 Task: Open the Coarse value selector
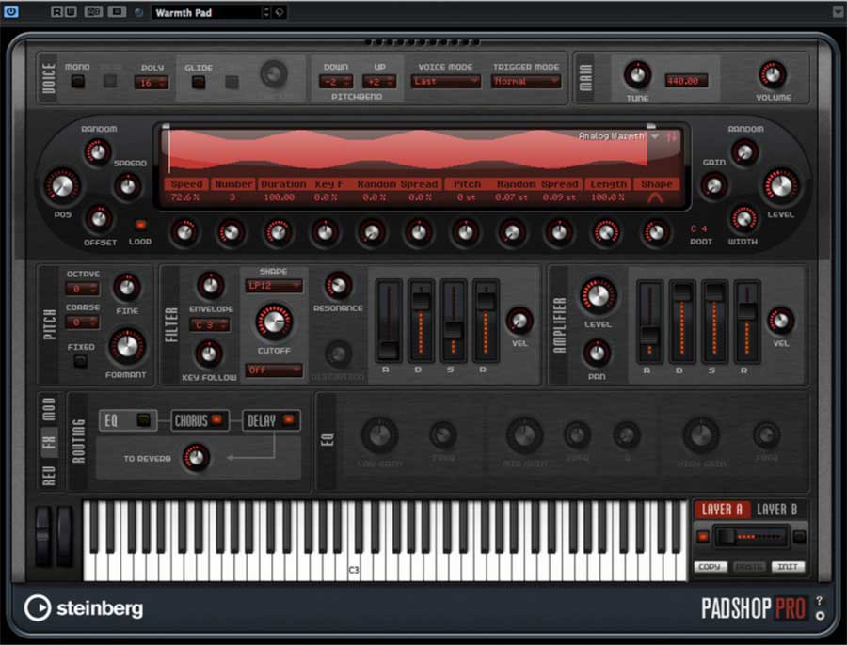82,322
